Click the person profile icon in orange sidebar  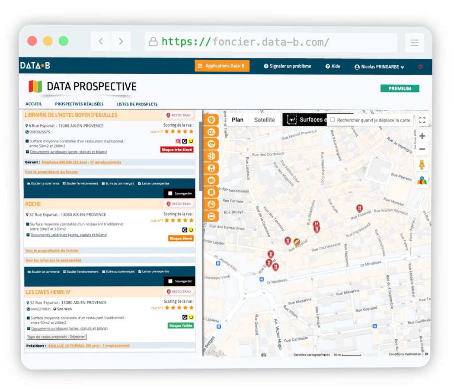click(211, 168)
